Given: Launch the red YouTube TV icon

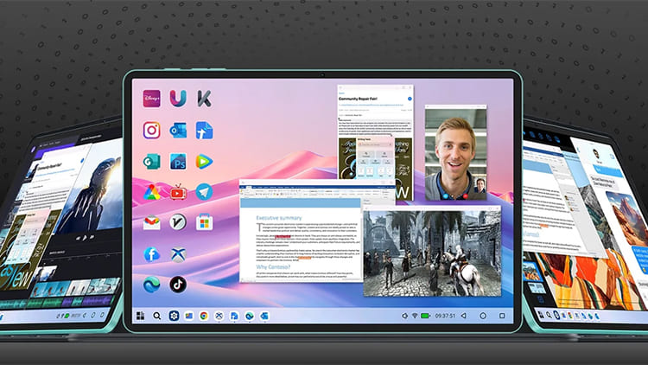Looking at the screenshot, I should tap(178, 191).
